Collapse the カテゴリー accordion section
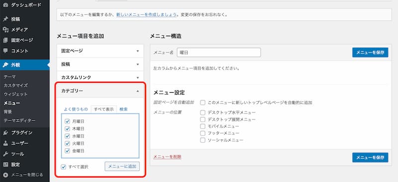 click(100, 91)
